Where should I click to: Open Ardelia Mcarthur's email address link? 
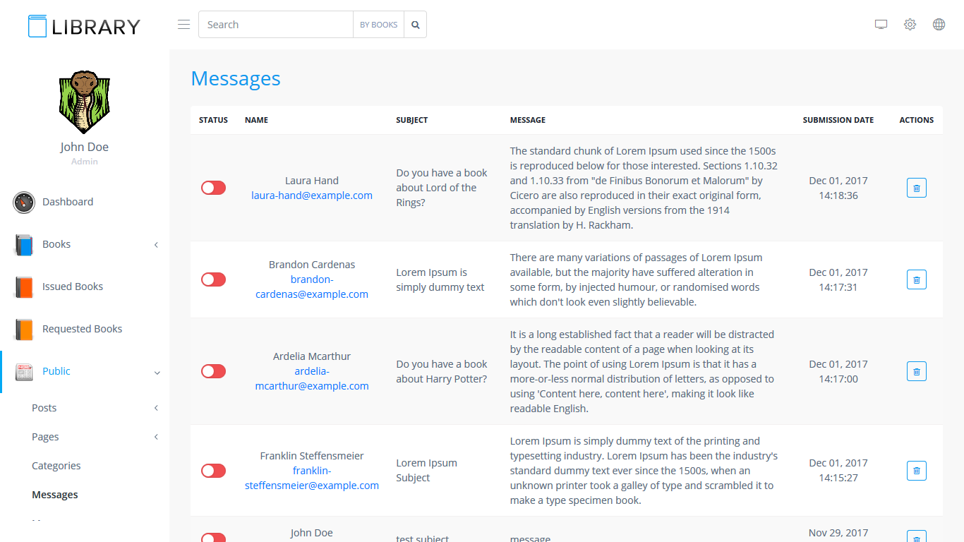(x=312, y=379)
